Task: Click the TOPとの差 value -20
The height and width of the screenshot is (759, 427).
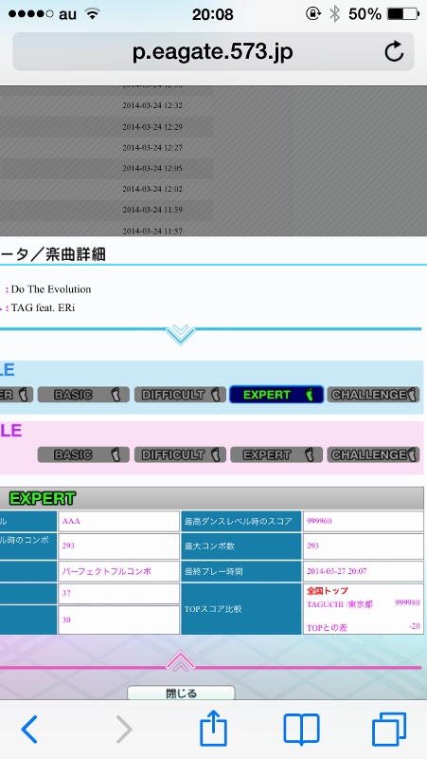Action: click(x=414, y=626)
